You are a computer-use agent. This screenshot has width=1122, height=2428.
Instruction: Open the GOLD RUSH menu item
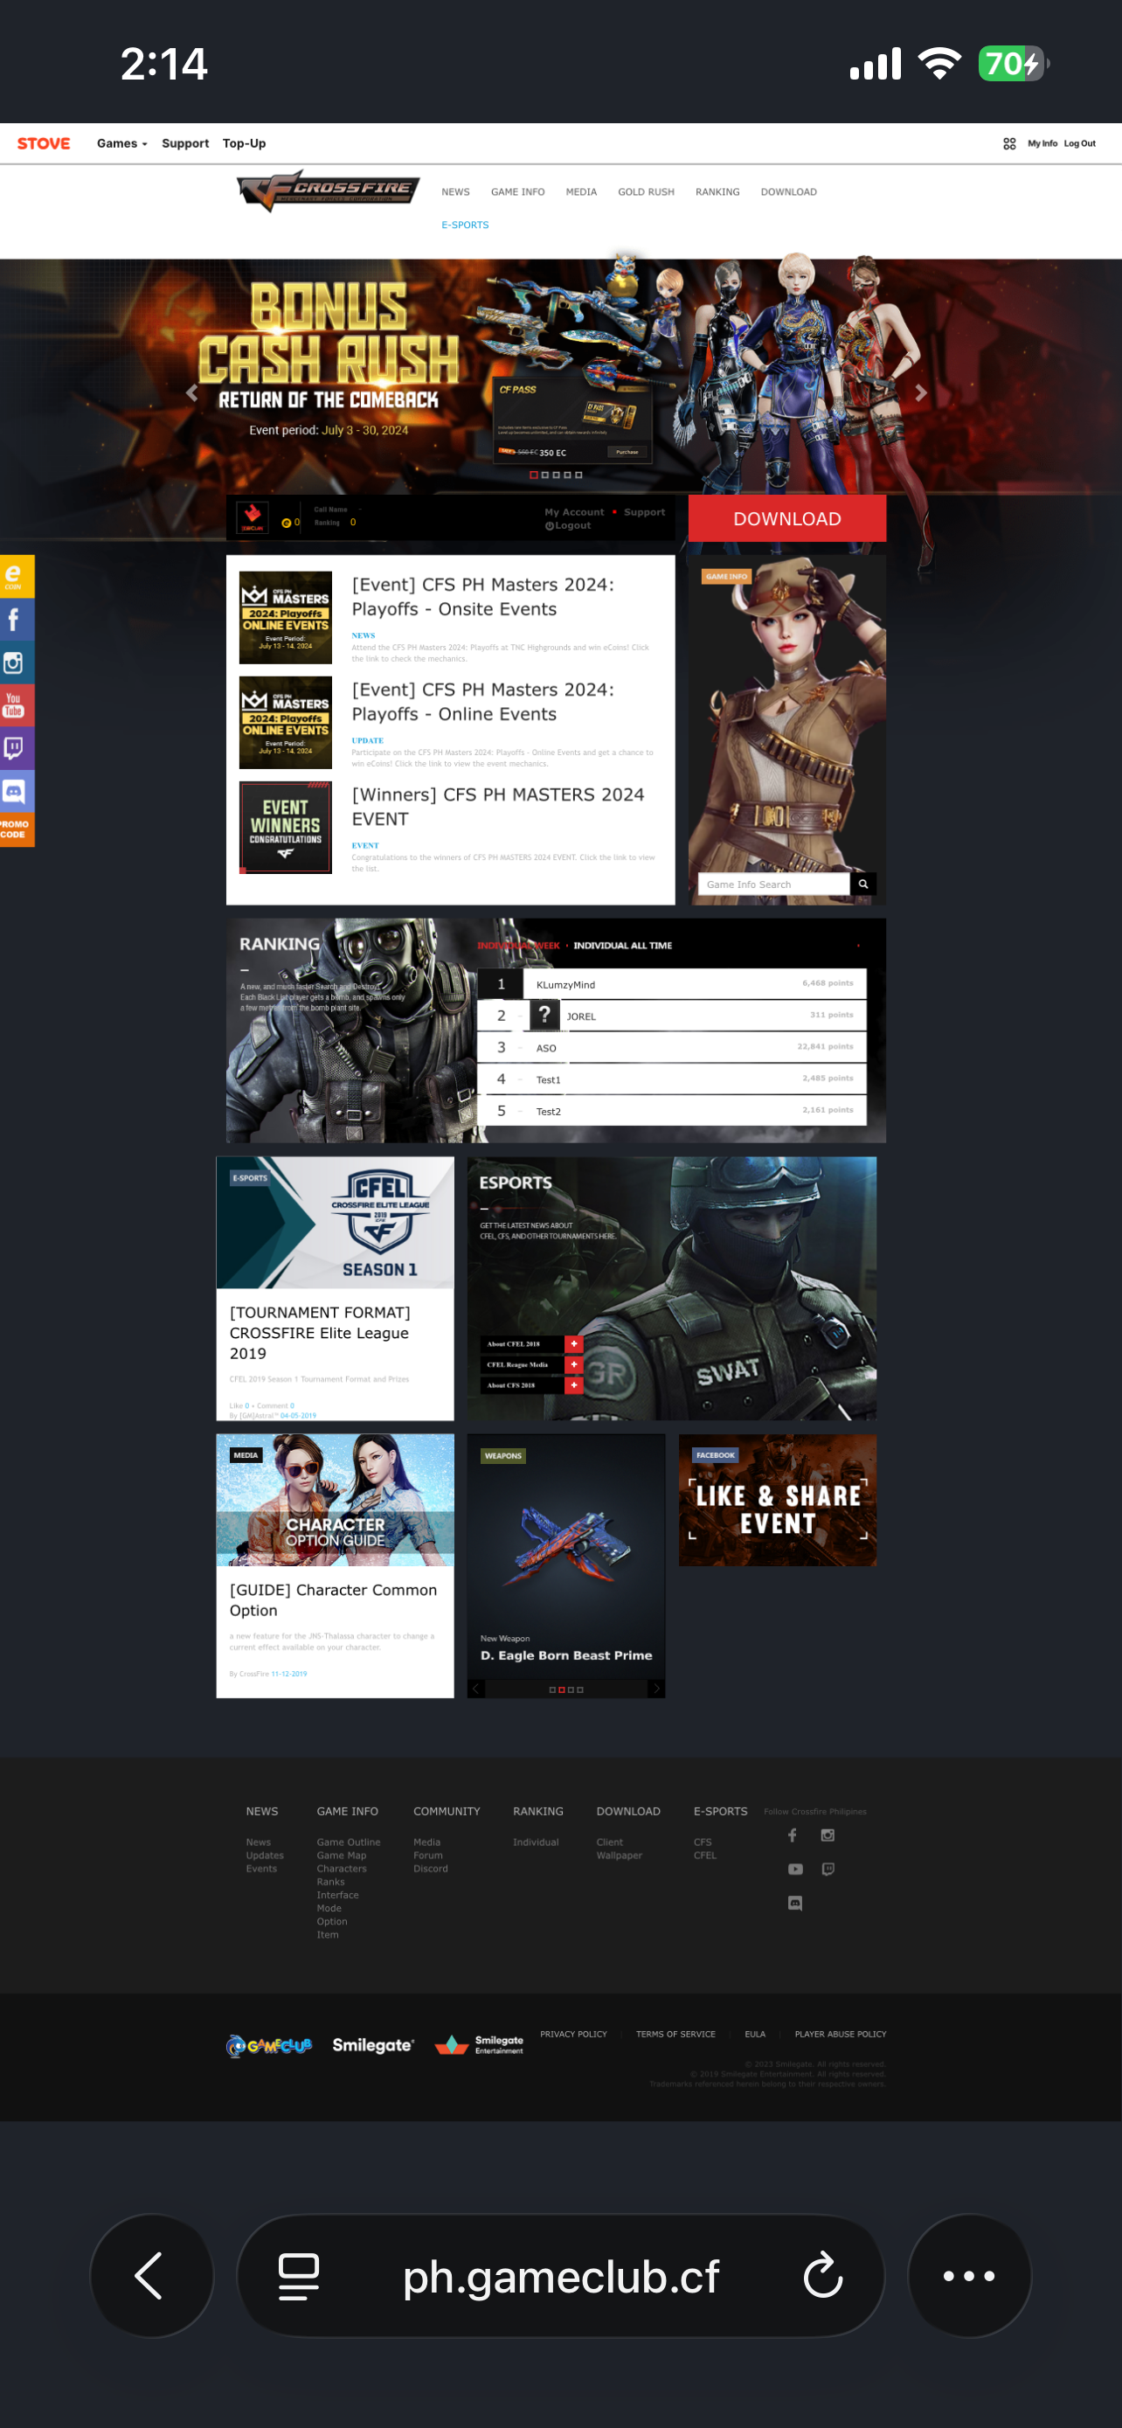pyautogui.click(x=645, y=191)
